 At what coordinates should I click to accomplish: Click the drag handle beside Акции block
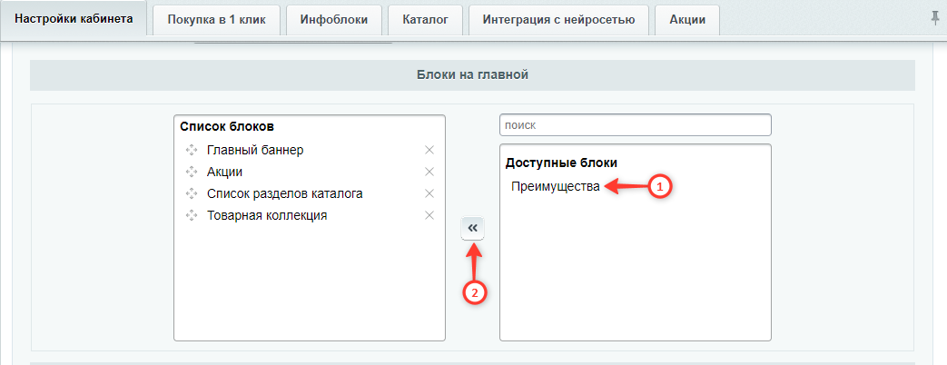pos(192,172)
